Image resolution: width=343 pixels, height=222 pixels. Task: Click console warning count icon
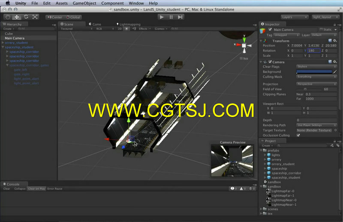point(243,189)
